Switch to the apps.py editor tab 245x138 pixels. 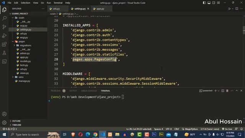pos(100,9)
